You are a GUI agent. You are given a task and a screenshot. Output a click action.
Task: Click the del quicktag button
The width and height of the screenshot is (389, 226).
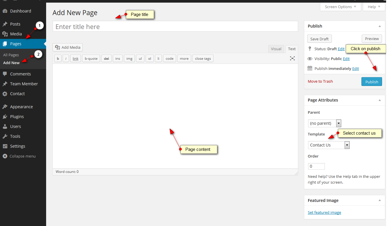(x=106, y=58)
